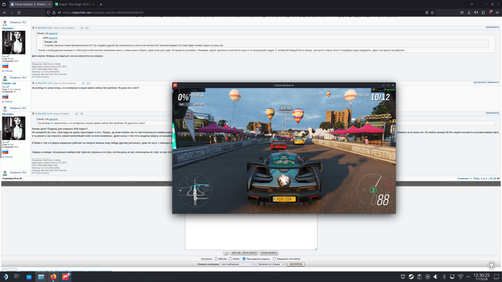Click the Пред. previous page link
The height and width of the screenshot is (282, 502).
click(477, 178)
